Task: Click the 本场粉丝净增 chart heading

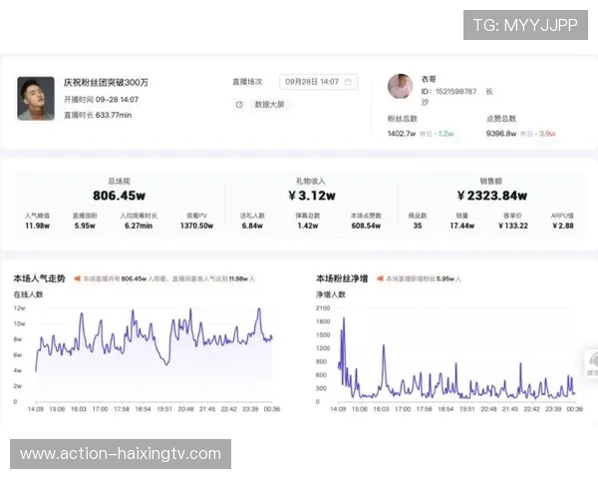Action: tap(342, 278)
